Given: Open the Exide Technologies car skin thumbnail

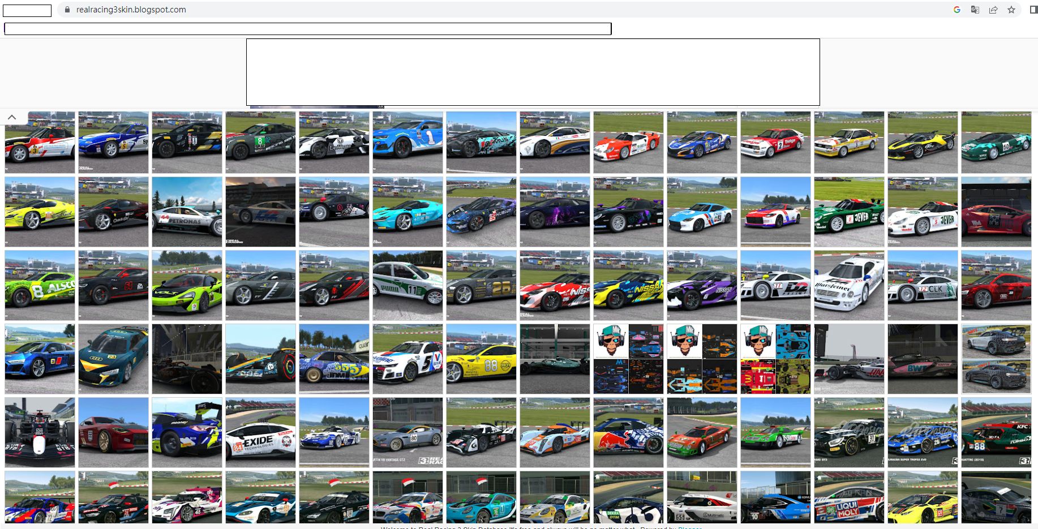Looking at the screenshot, I should 260,433.
